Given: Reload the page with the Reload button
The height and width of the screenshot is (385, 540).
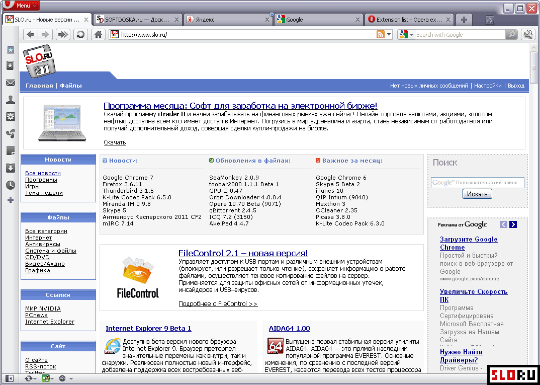Looking at the screenshot, I should pos(80,34).
